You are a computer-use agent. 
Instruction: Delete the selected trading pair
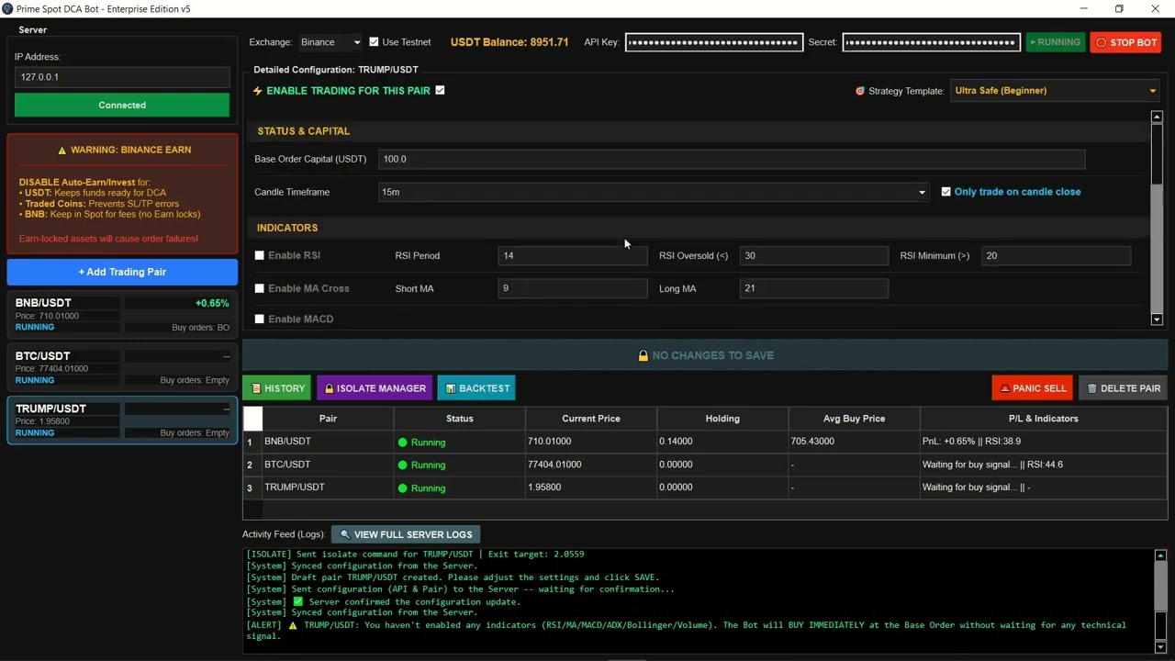pos(1124,388)
